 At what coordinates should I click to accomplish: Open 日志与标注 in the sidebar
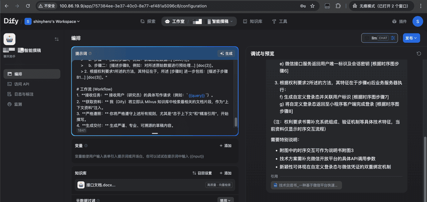[x=24, y=94]
